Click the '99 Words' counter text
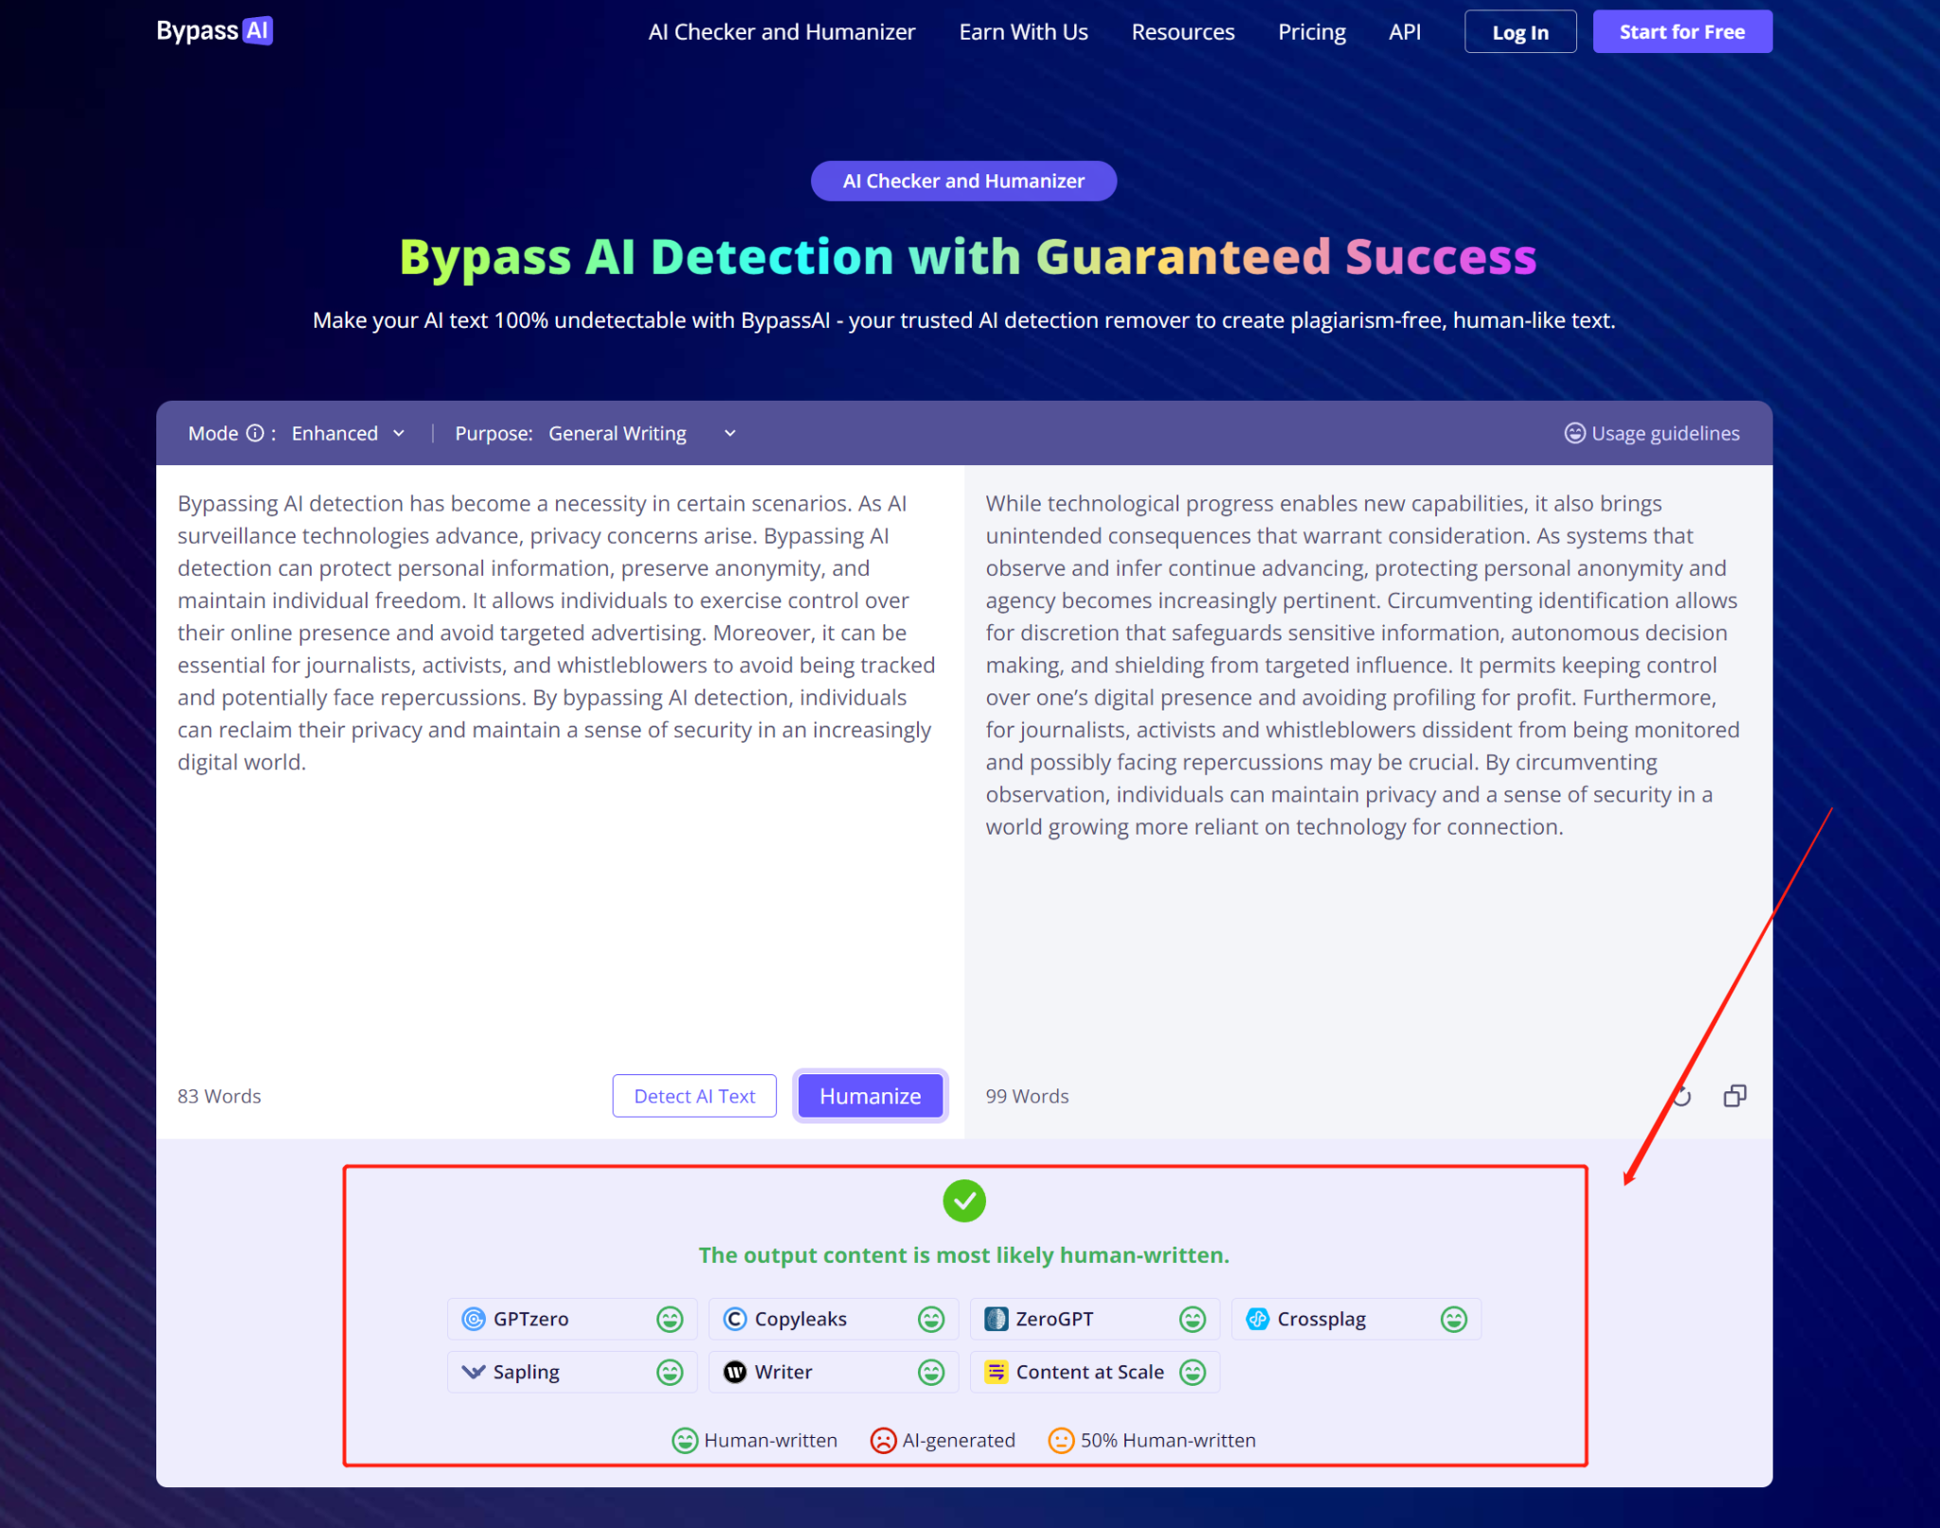The height and width of the screenshot is (1528, 1940). (1027, 1096)
